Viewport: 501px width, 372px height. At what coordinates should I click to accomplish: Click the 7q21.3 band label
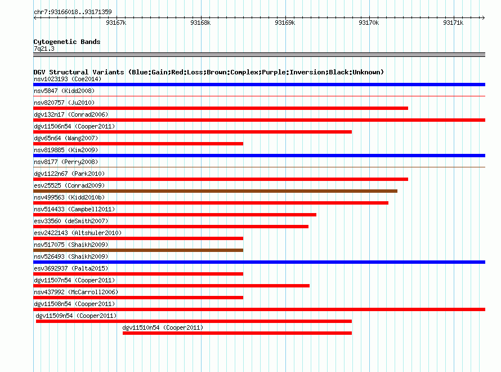pyautogui.click(x=44, y=48)
